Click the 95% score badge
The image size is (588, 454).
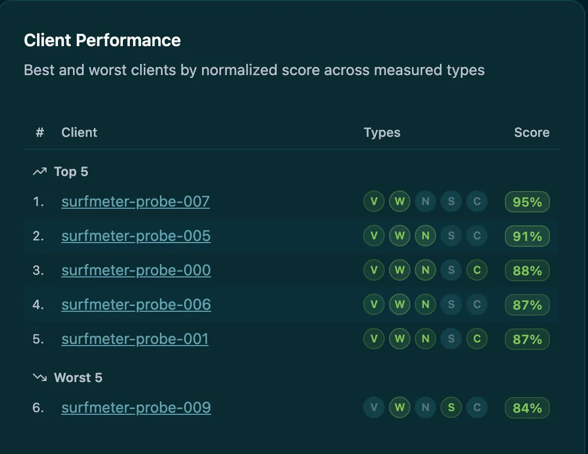coord(527,202)
